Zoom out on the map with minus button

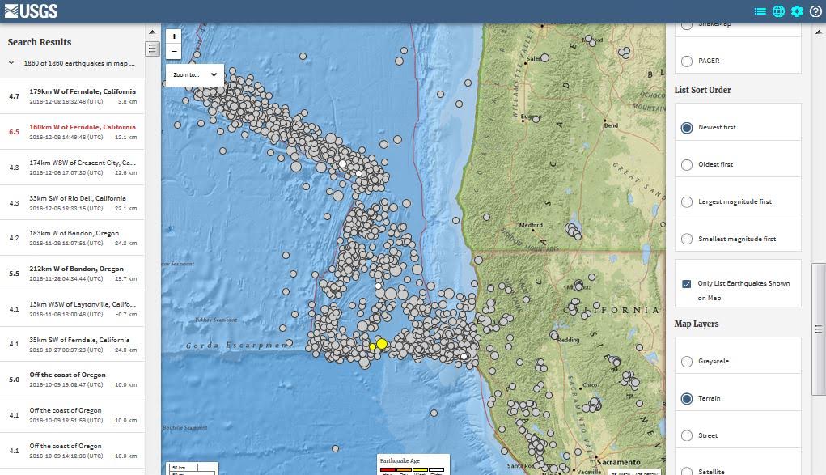(174, 51)
